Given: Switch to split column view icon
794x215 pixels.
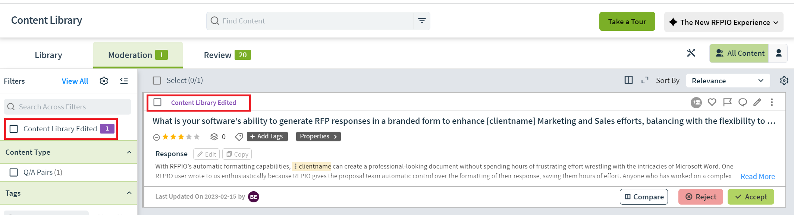Looking at the screenshot, I should point(628,80).
